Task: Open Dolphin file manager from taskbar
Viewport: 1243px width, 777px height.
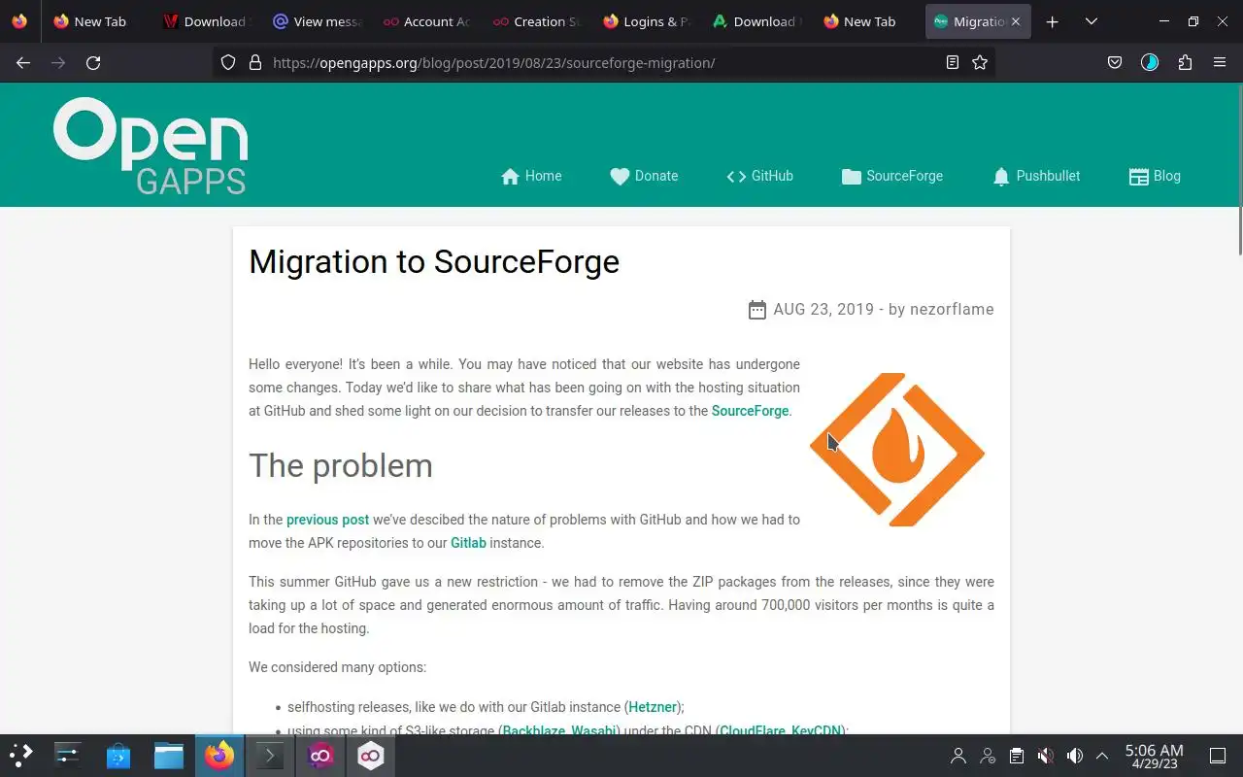Action: (x=169, y=755)
